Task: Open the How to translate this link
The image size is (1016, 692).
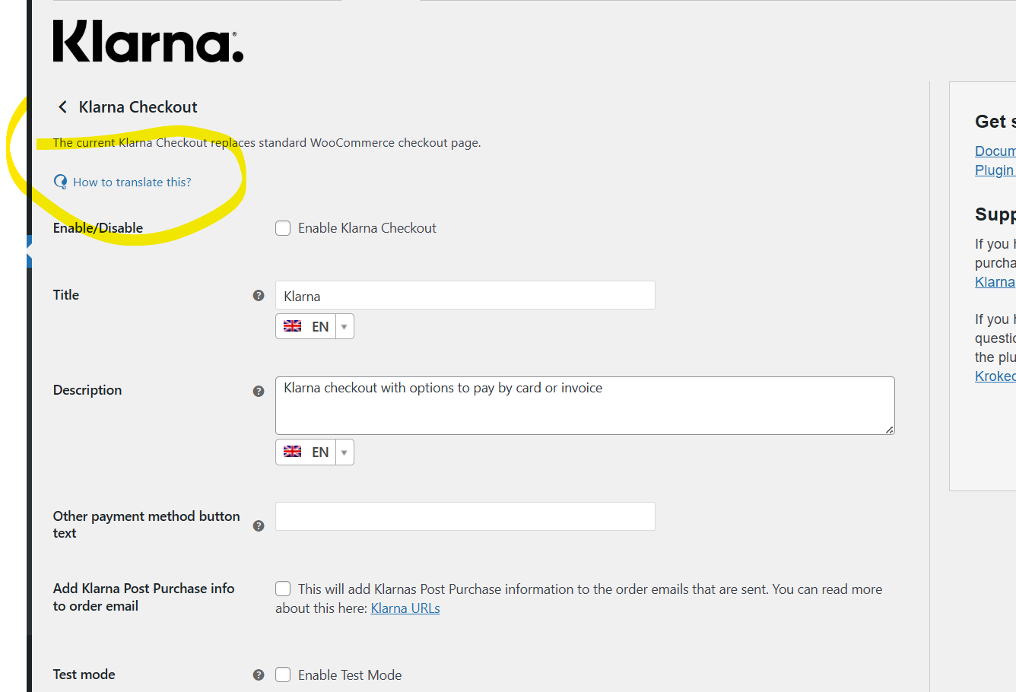Action: (x=132, y=183)
